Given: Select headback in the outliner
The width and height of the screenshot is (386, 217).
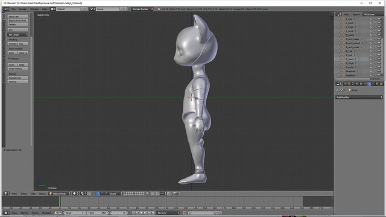Looking at the screenshot, I should coord(351,75).
